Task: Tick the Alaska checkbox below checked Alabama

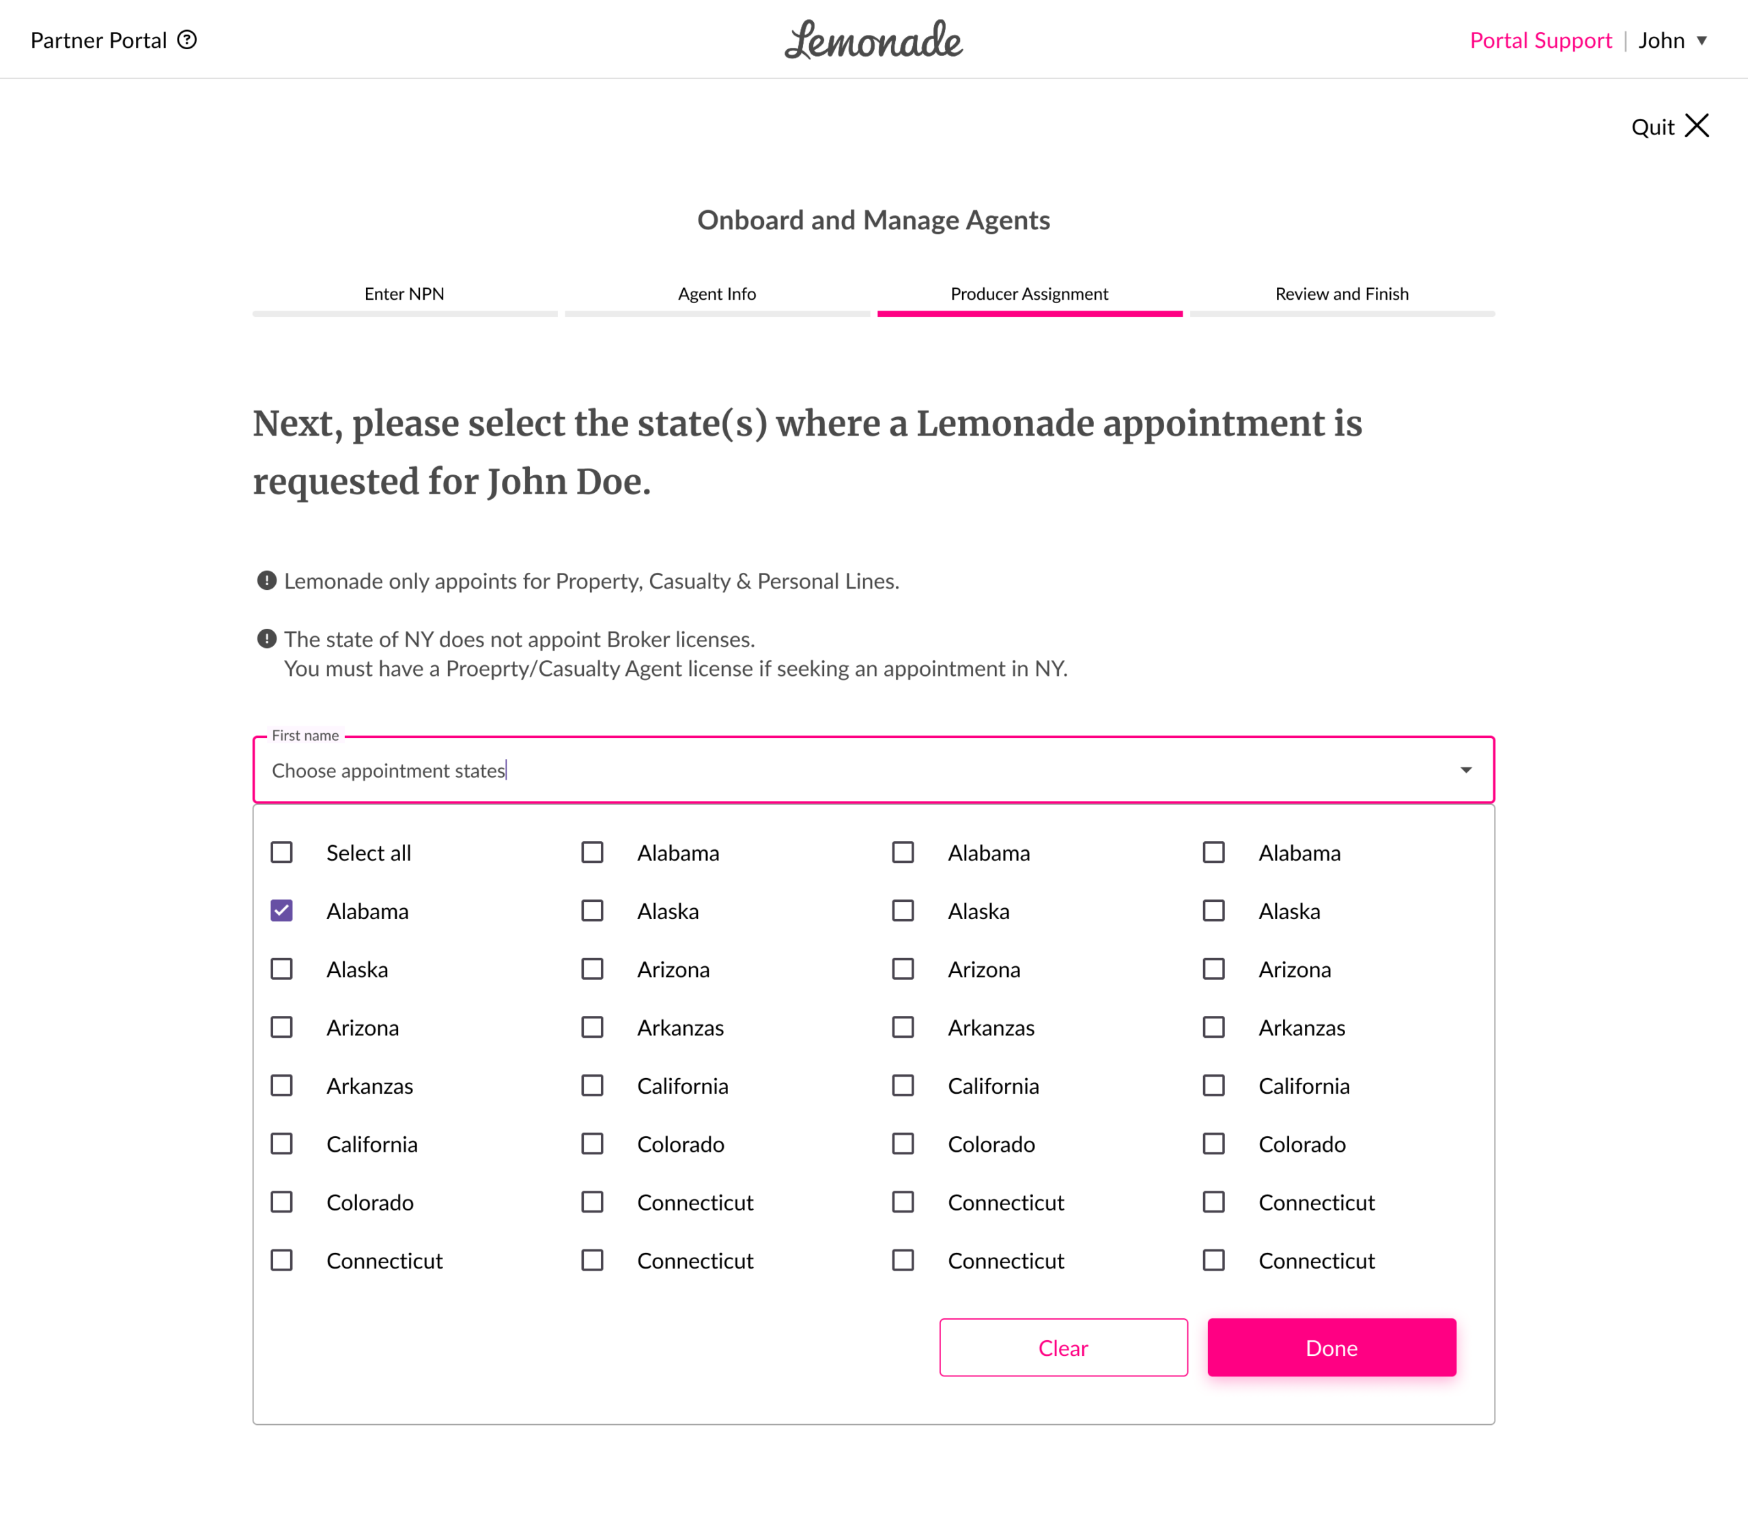Action: click(281, 969)
